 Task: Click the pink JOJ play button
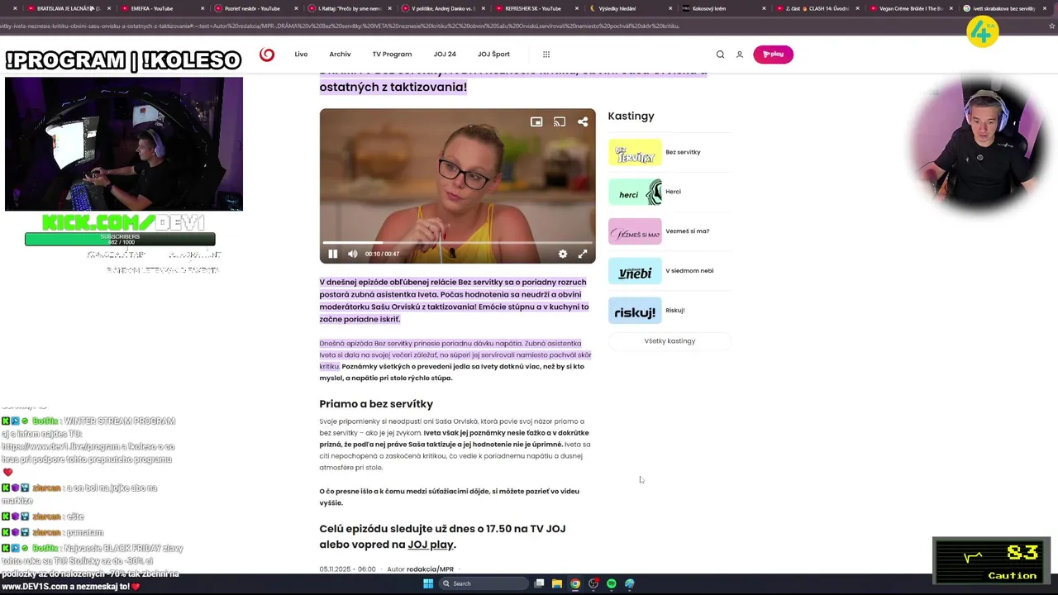tap(773, 55)
